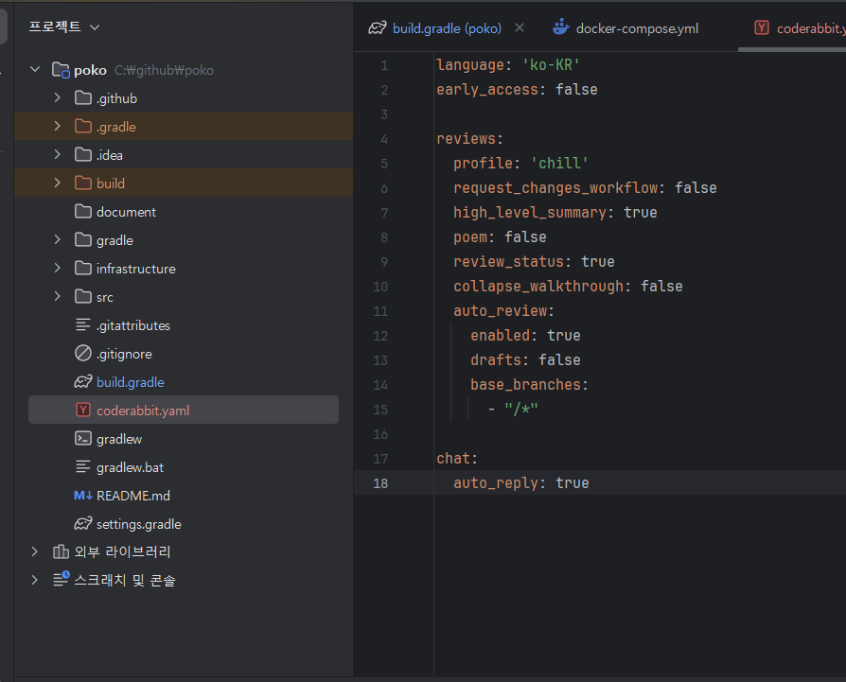Click the poko project folder icon

tap(62, 69)
